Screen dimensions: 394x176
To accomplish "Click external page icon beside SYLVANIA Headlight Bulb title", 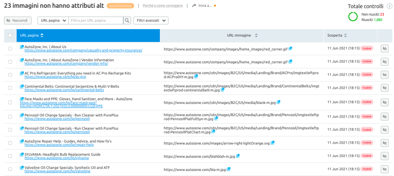I will (x=22, y=155).
